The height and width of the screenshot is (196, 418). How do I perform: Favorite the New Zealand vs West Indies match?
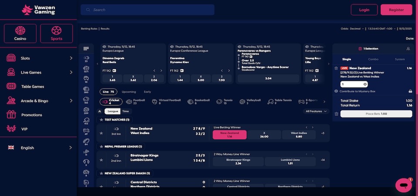[101, 133]
